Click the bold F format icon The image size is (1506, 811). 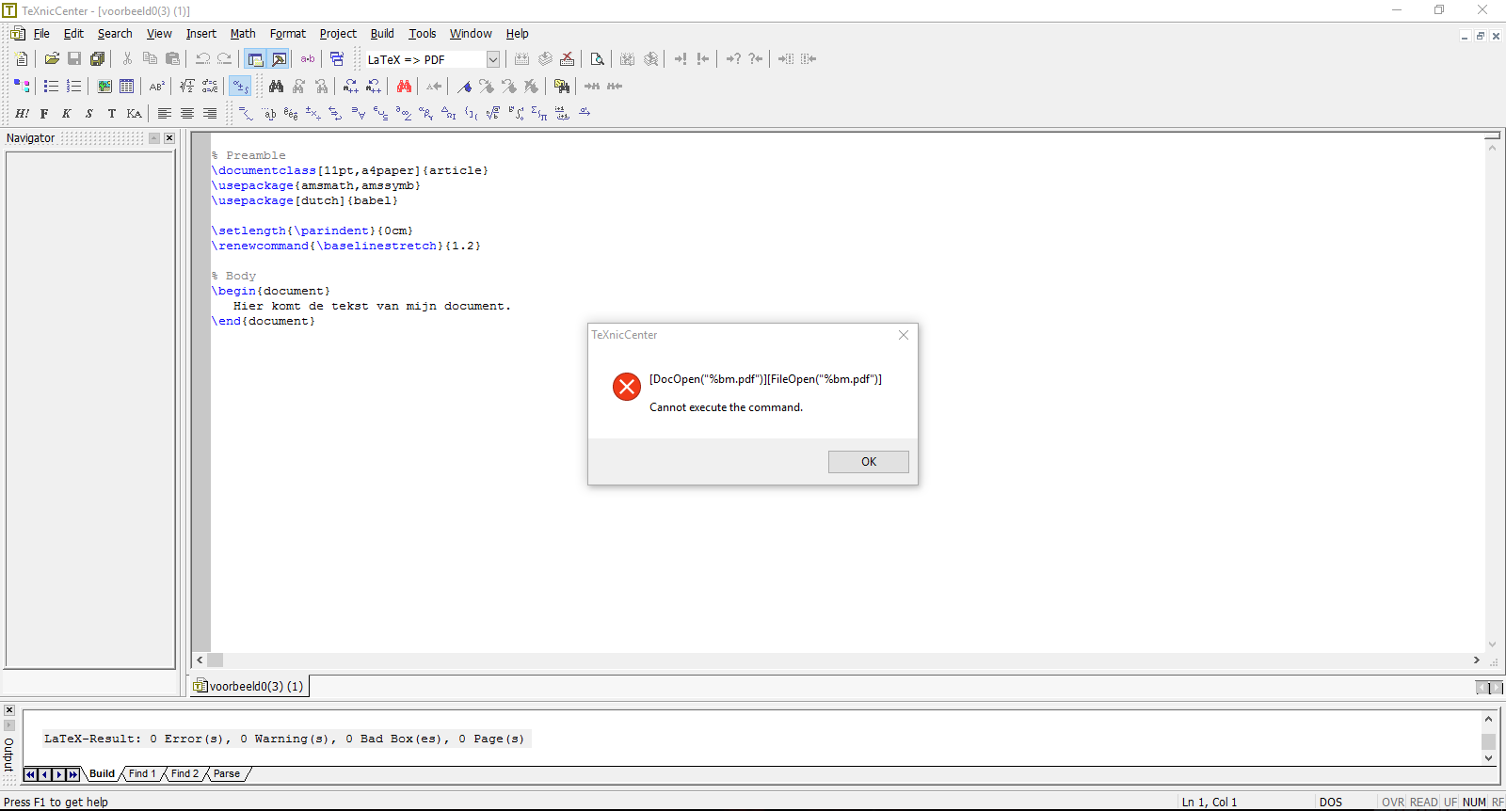[44, 113]
